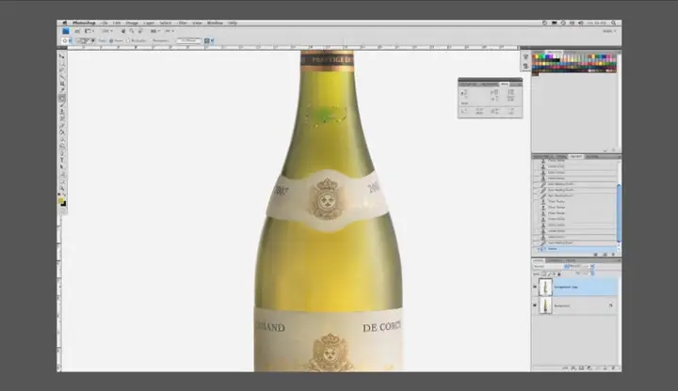678x391 pixels.
Task: Create new layer in Layers panel
Action: pos(605,368)
